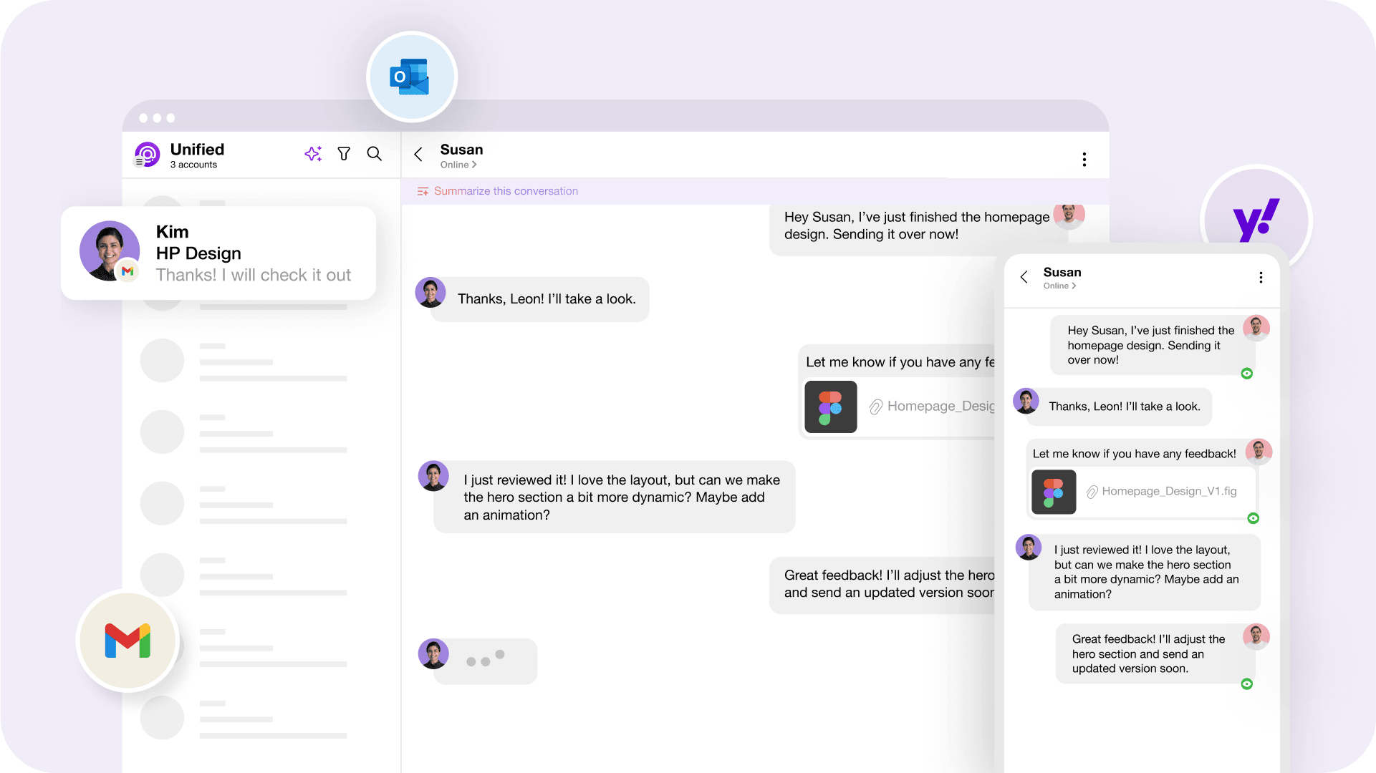Viewport: 1376px width, 773px height.
Task: Open three-dot menu in mobile chat header
Action: (1261, 278)
